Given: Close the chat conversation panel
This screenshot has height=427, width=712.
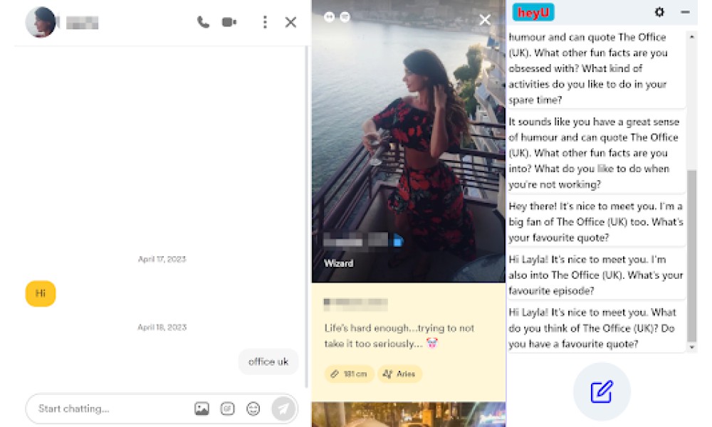Looking at the screenshot, I should (290, 22).
